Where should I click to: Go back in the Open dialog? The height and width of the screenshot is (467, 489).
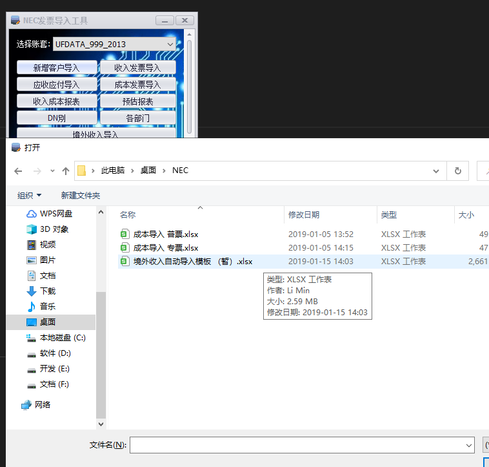coord(19,171)
